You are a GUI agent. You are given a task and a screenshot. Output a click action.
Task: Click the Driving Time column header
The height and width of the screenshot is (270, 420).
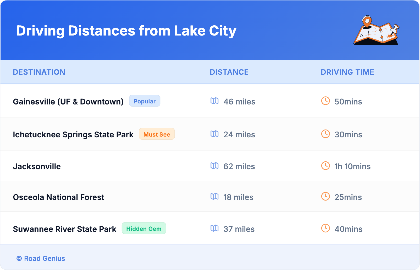coord(347,72)
